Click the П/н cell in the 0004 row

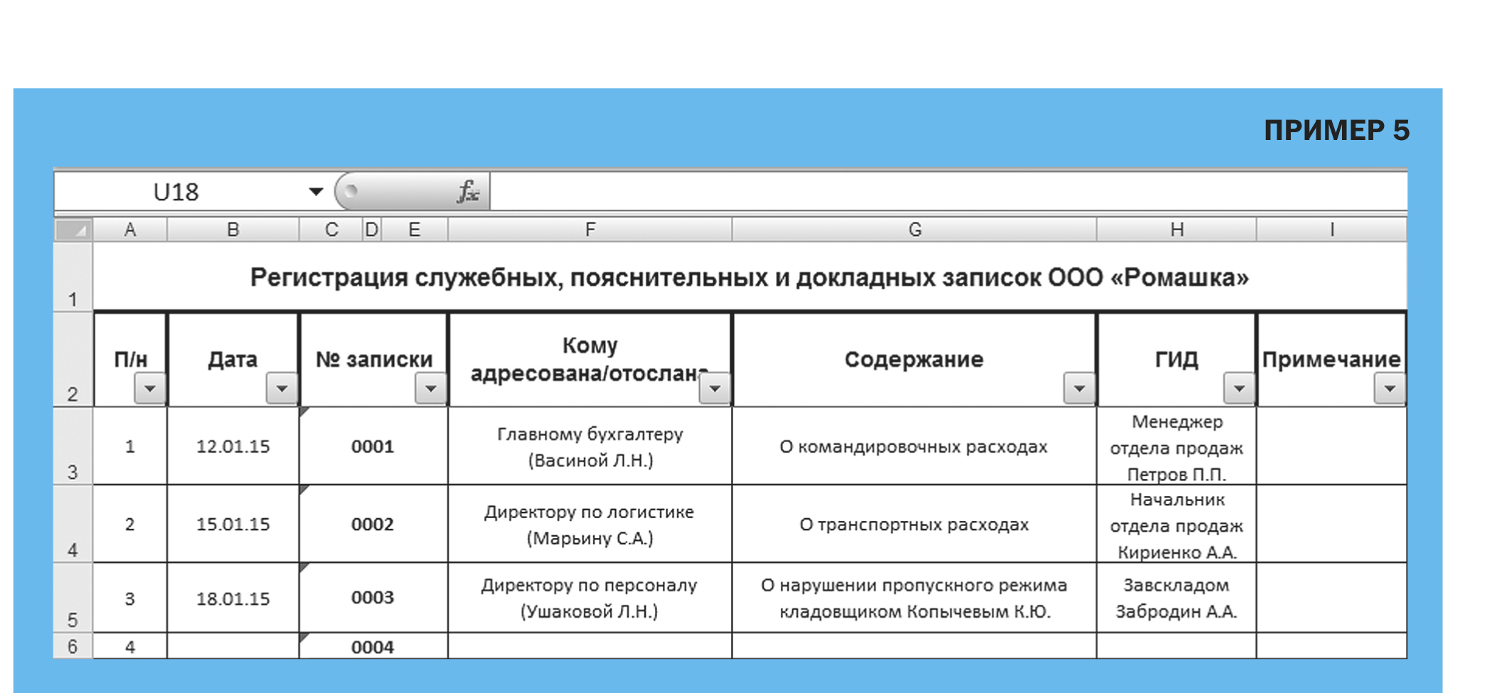[130, 646]
